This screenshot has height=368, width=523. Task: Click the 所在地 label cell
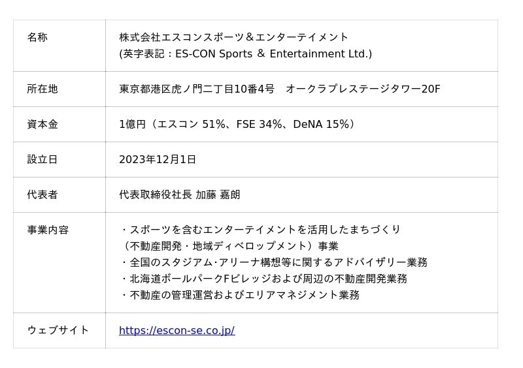(42, 89)
